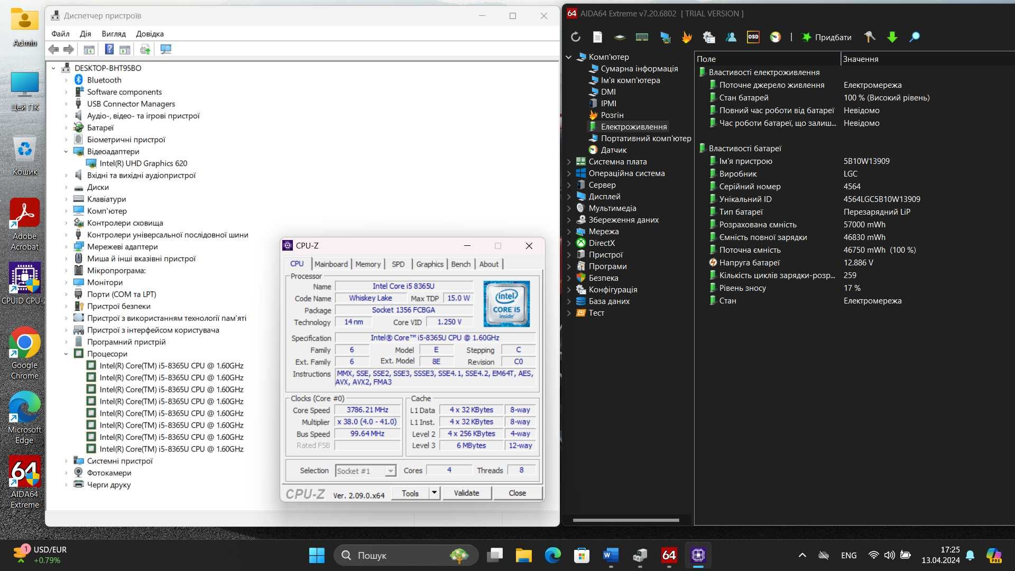Open the Recycle Bin (Кошик) icon
This screenshot has height=571, width=1015.
pos(25,156)
